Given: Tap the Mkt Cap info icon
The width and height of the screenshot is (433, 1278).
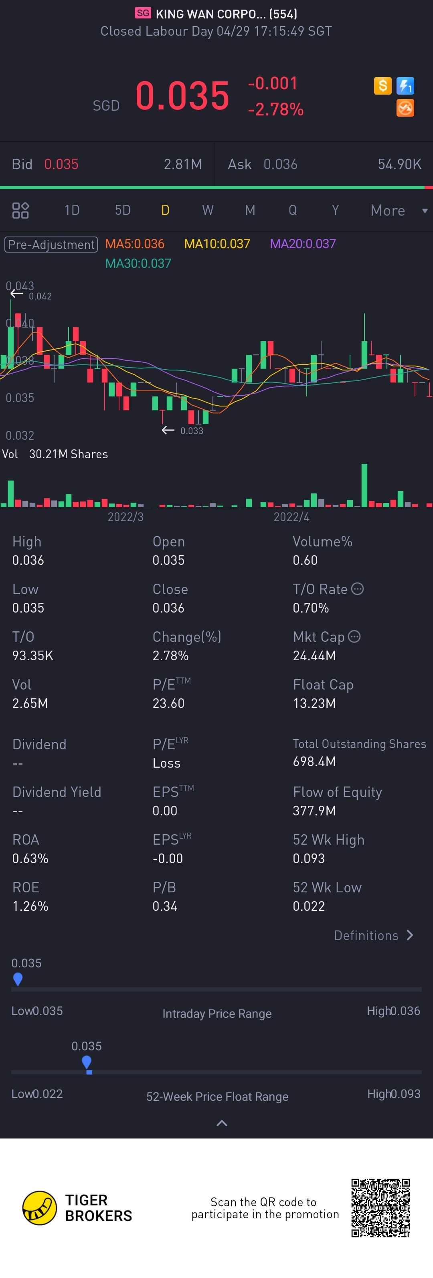Looking at the screenshot, I should pos(354,637).
